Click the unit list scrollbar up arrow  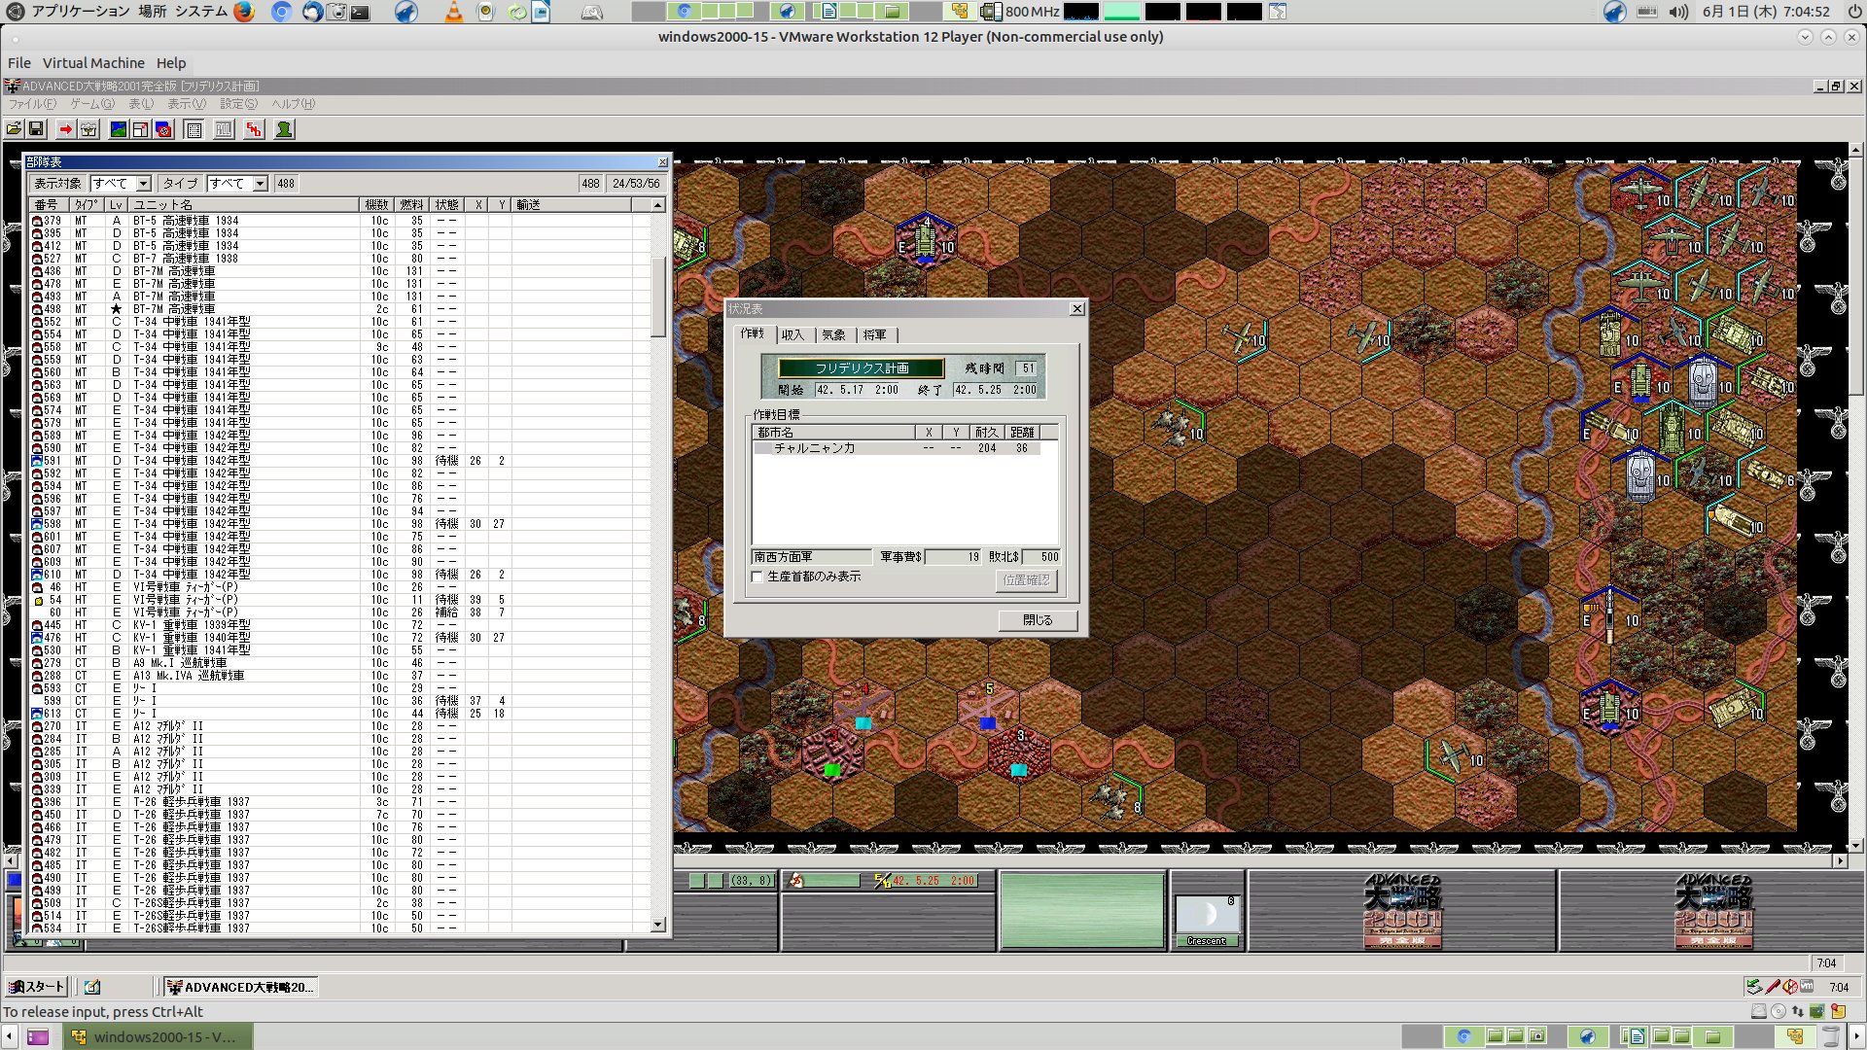[x=657, y=205]
